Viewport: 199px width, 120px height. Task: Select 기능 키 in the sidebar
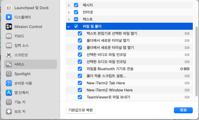pyautogui.click(x=30, y=102)
